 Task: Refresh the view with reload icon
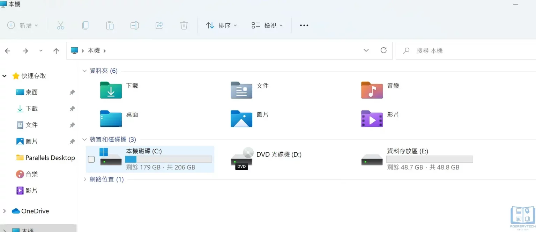point(384,50)
